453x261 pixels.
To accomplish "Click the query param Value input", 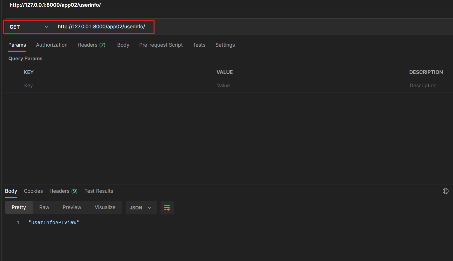I will (309, 86).
